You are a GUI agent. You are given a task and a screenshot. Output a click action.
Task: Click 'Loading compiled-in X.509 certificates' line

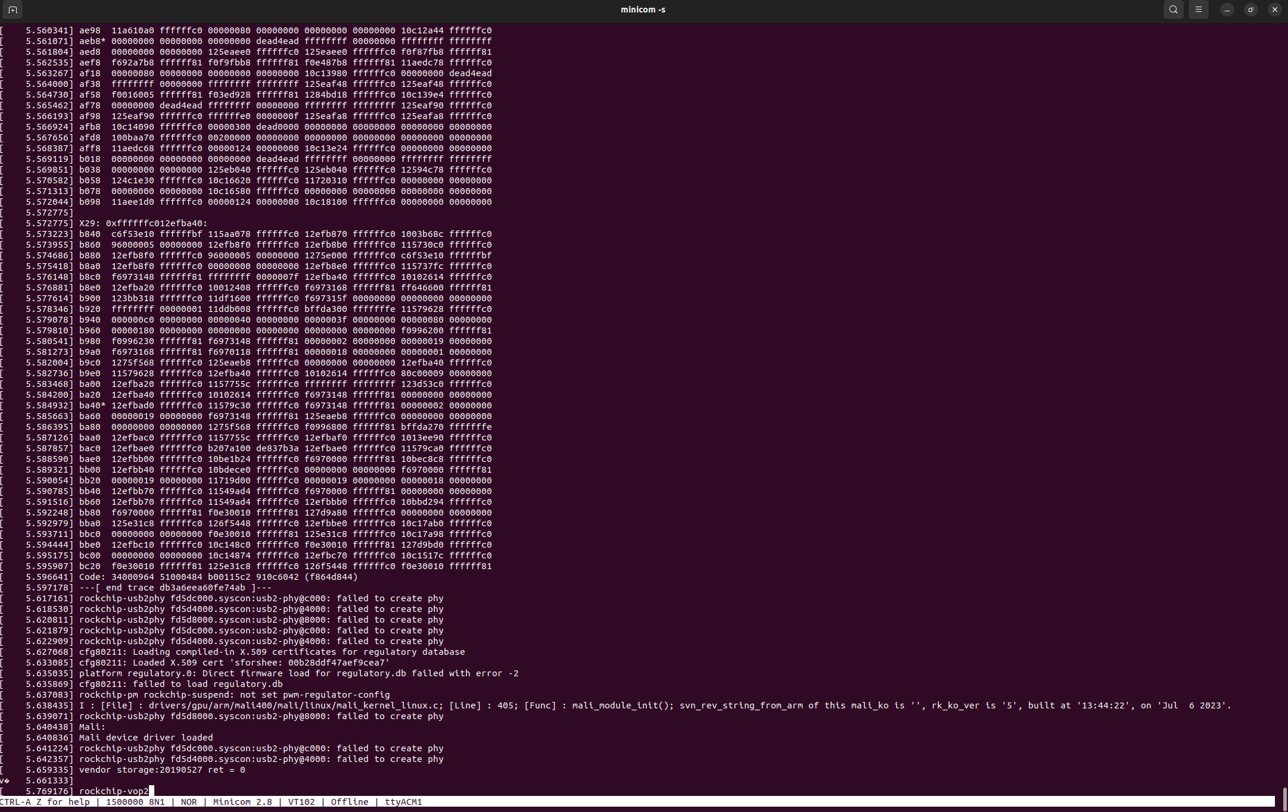point(272,652)
